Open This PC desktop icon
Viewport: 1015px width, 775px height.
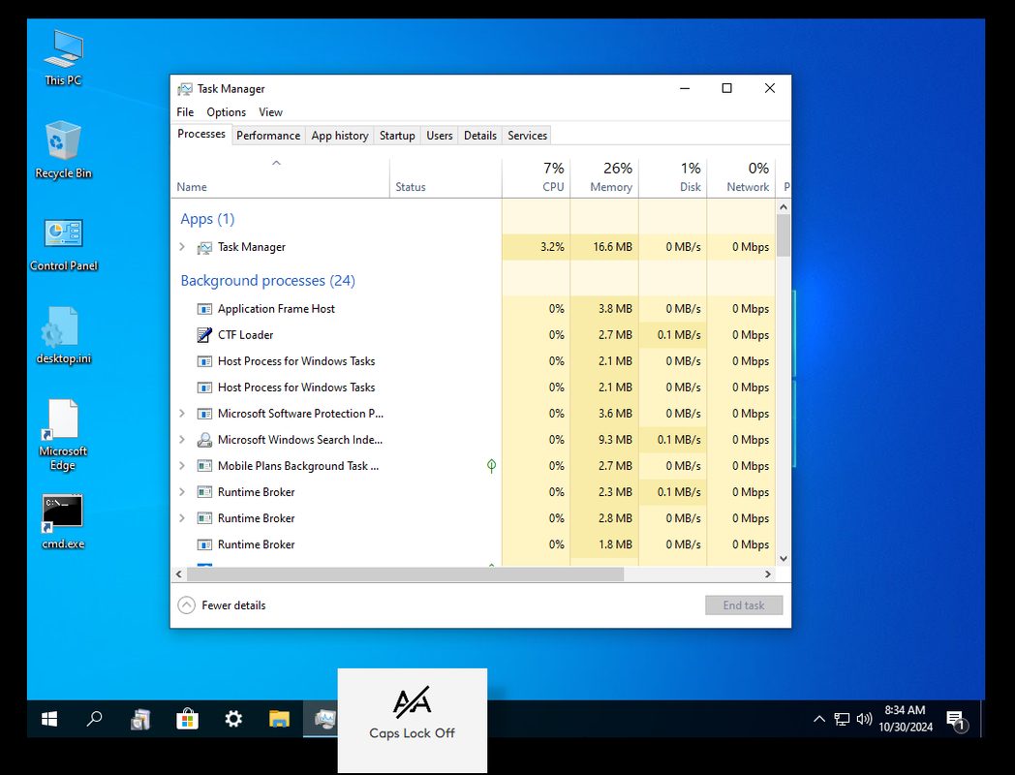64,57
